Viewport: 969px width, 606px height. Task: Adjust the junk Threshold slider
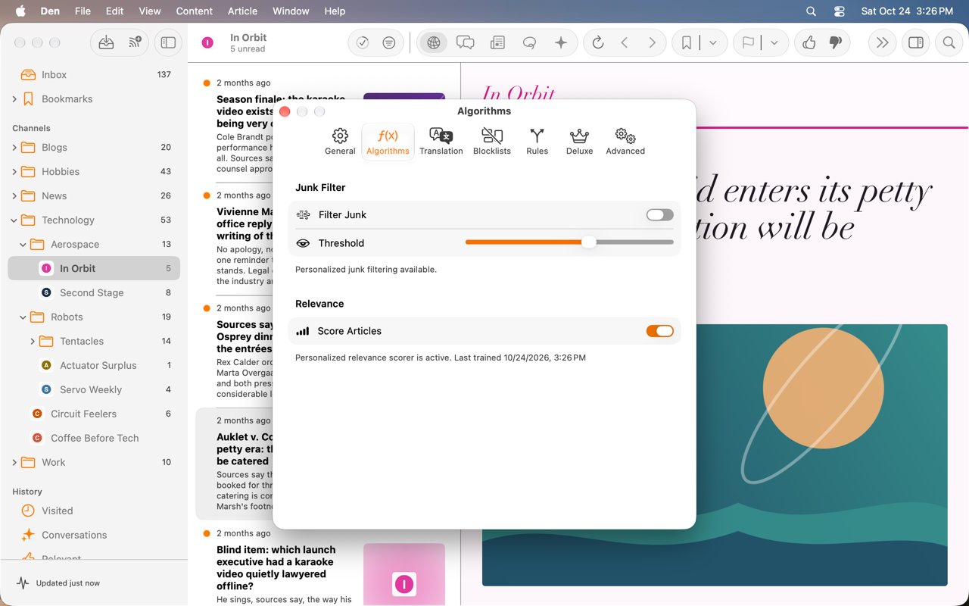588,242
